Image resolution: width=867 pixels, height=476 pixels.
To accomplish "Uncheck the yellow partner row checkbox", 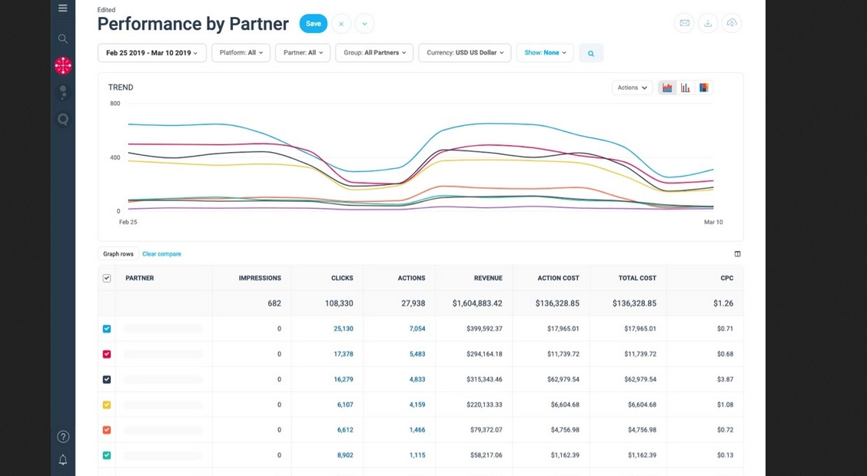I will click(107, 405).
